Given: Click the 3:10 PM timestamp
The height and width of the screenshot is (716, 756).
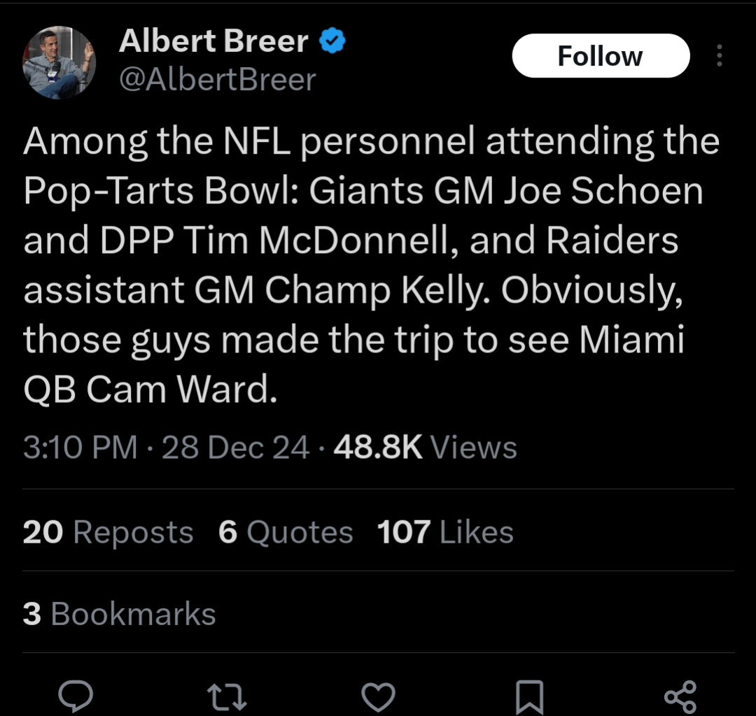Looking at the screenshot, I should [80, 447].
